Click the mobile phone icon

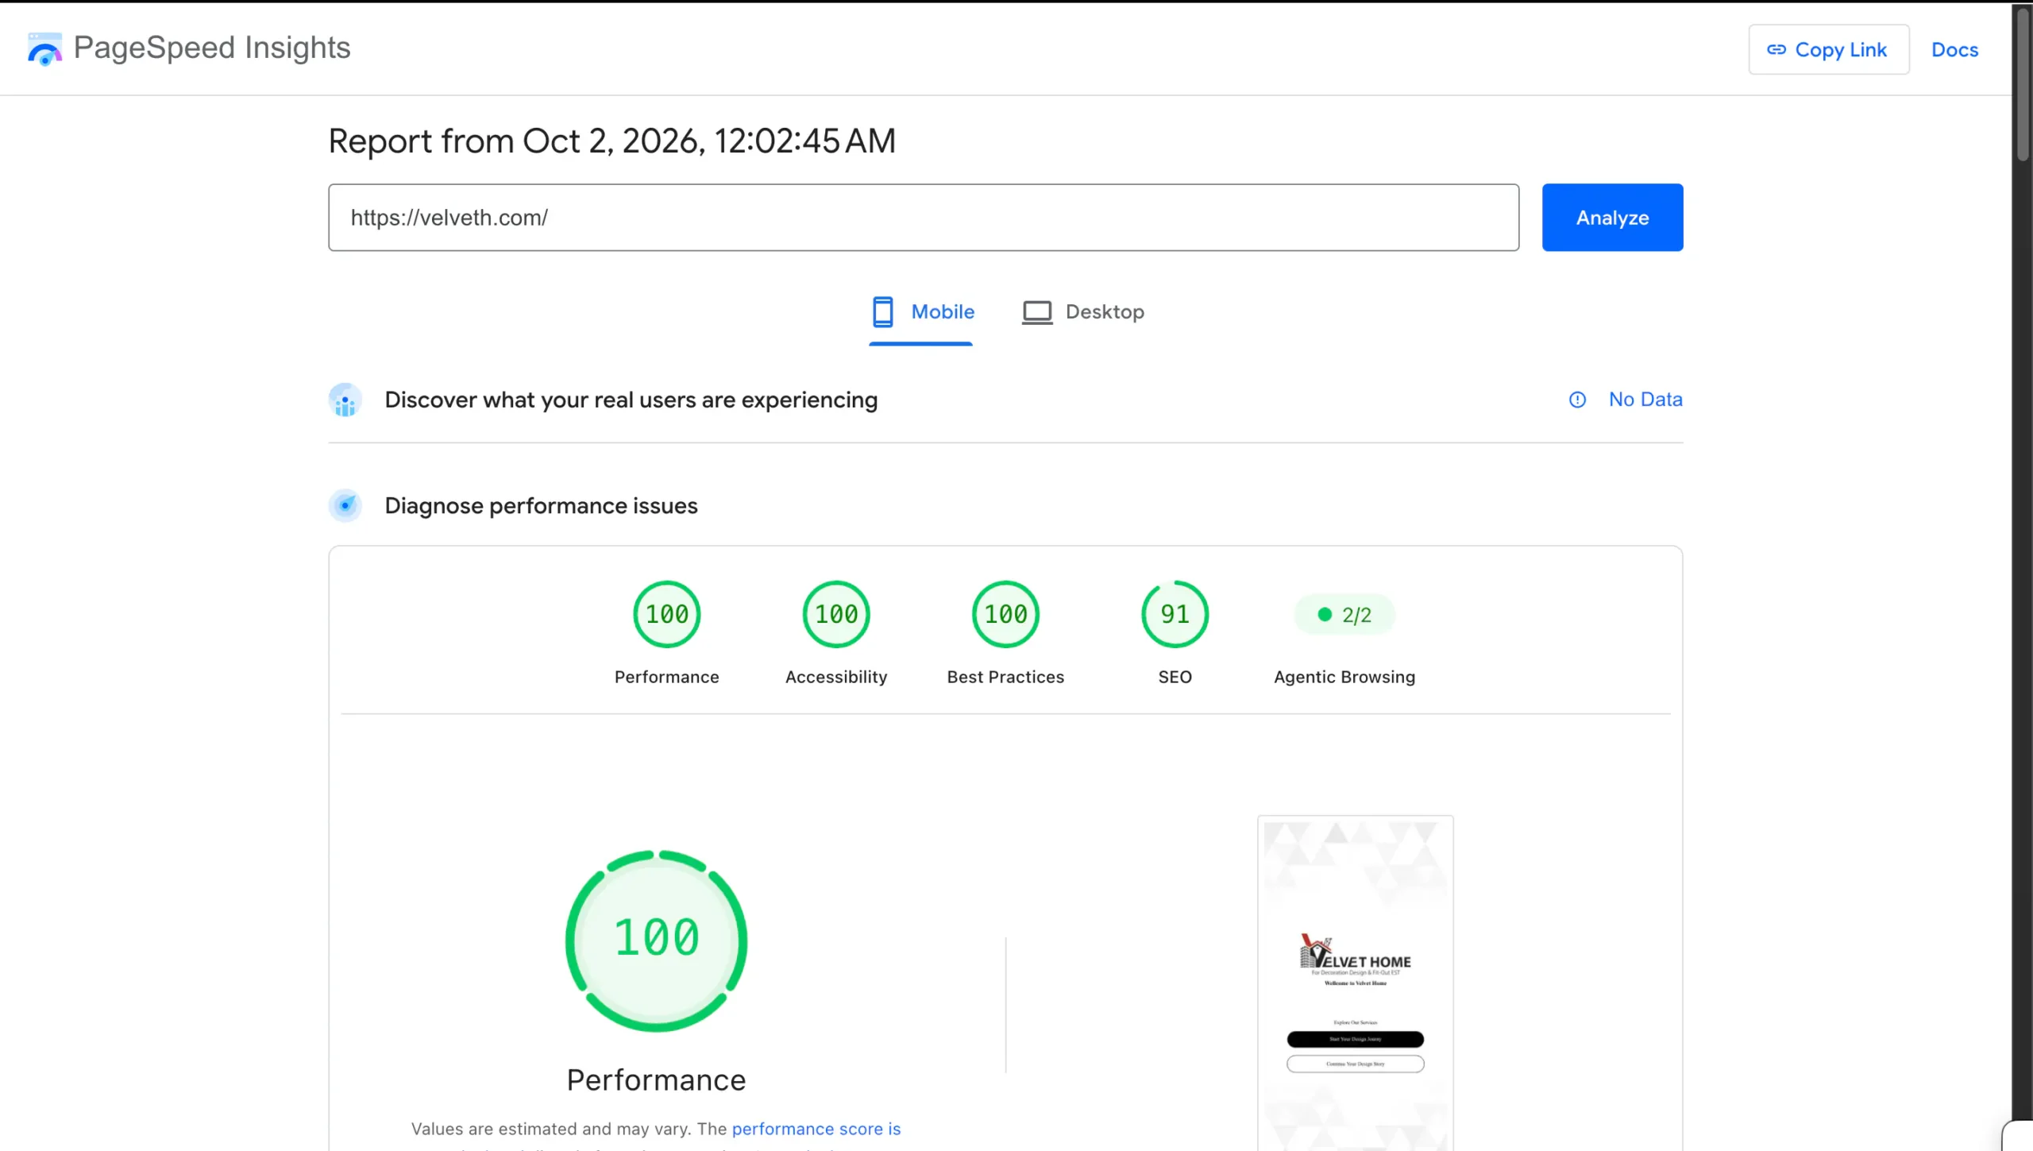pos(882,312)
